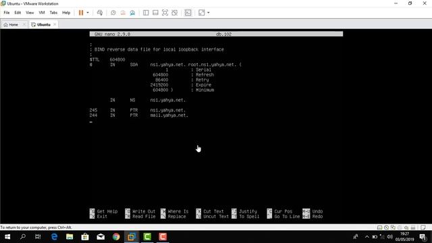The height and width of the screenshot is (243, 432).
Task: Toggle the thumbnail bar view
Action: click(155, 13)
